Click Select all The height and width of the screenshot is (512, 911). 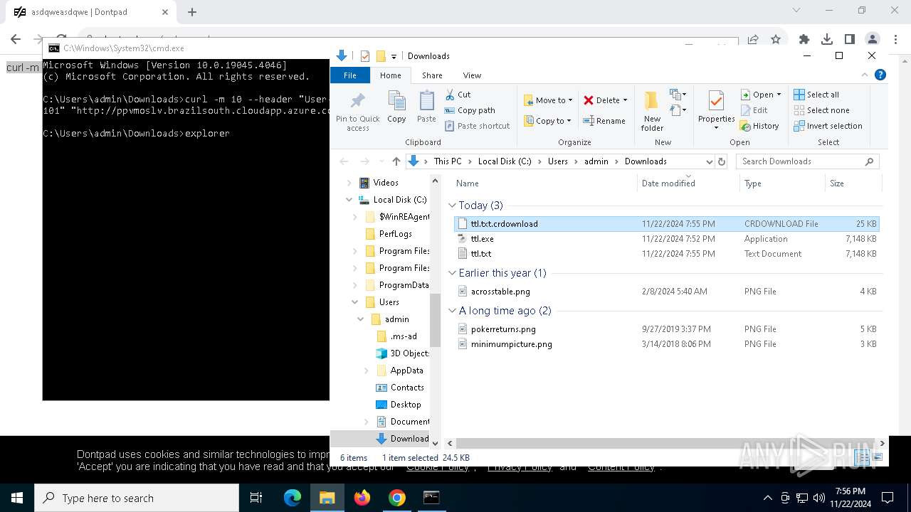(x=816, y=95)
